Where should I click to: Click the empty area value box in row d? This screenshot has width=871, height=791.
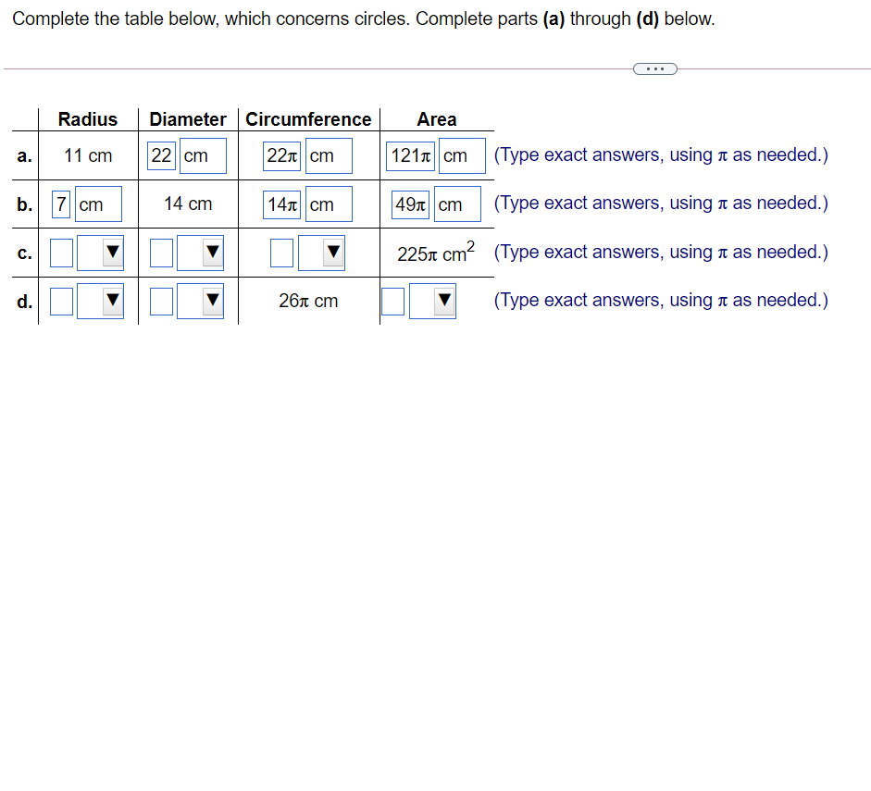[x=392, y=301]
